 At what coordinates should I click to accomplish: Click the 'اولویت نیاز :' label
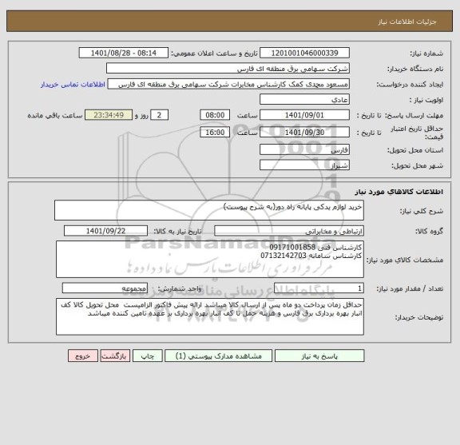[426, 100]
